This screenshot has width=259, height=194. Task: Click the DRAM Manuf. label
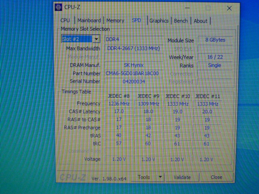[x=85, y=65]
